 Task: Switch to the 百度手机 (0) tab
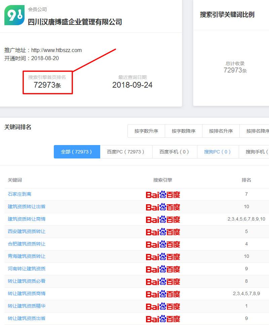click(175, 152)
